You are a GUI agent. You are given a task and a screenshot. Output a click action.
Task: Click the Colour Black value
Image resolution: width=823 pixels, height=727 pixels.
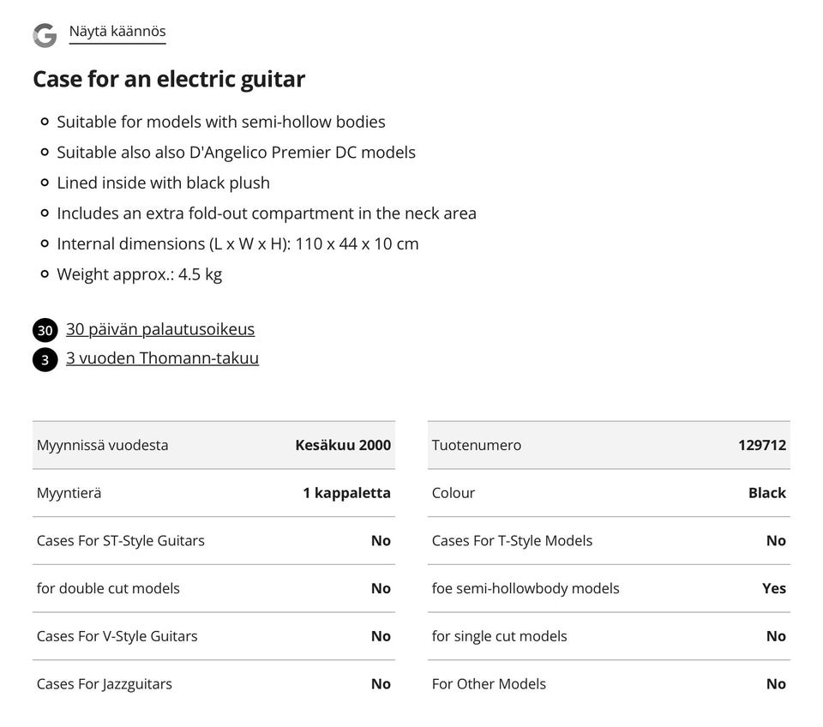(767, 493)
